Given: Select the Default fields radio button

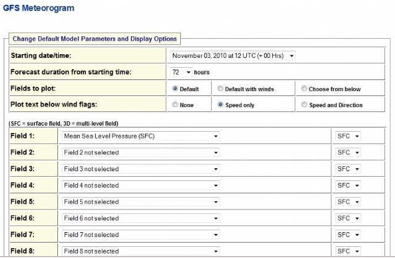Looking at the screenshot, I should tap(175, 89).
